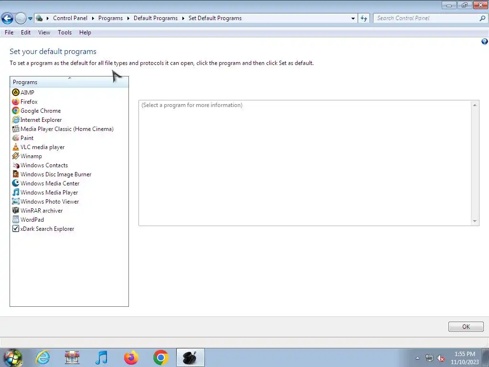The height and width of the screenshot is (367, 489).
Task: Go back with the Back arrow button
Action: 7,19
